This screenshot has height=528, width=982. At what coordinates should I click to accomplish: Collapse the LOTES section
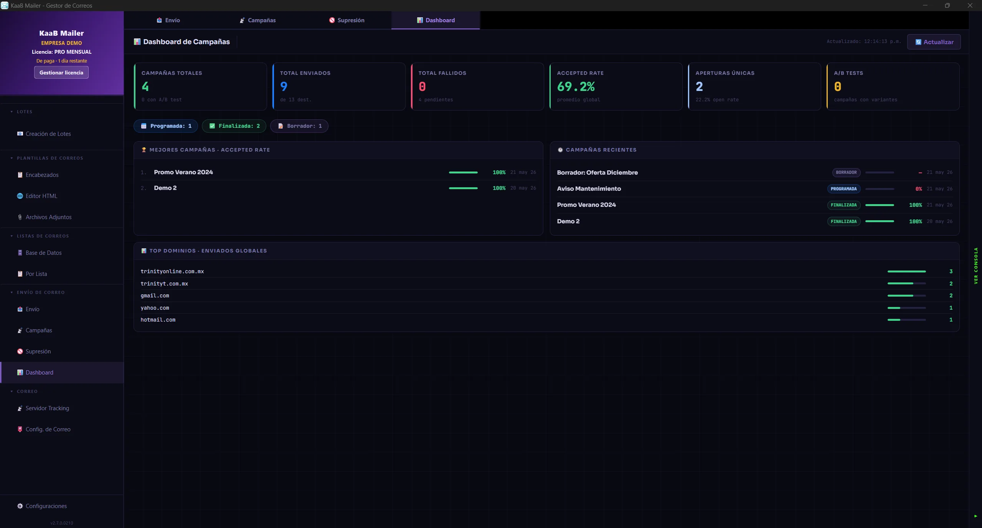click(x=22, y=112)
